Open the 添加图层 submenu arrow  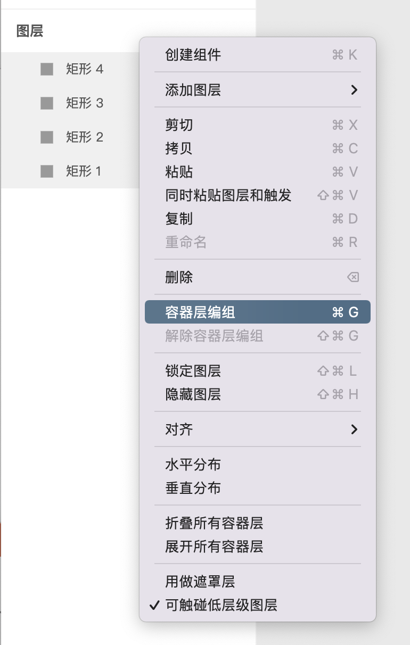[355, 90]
